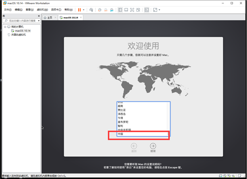The image size is (247, 179).
Task: Select macOS 10.14 in the library tree
Action: coord(23,31)
